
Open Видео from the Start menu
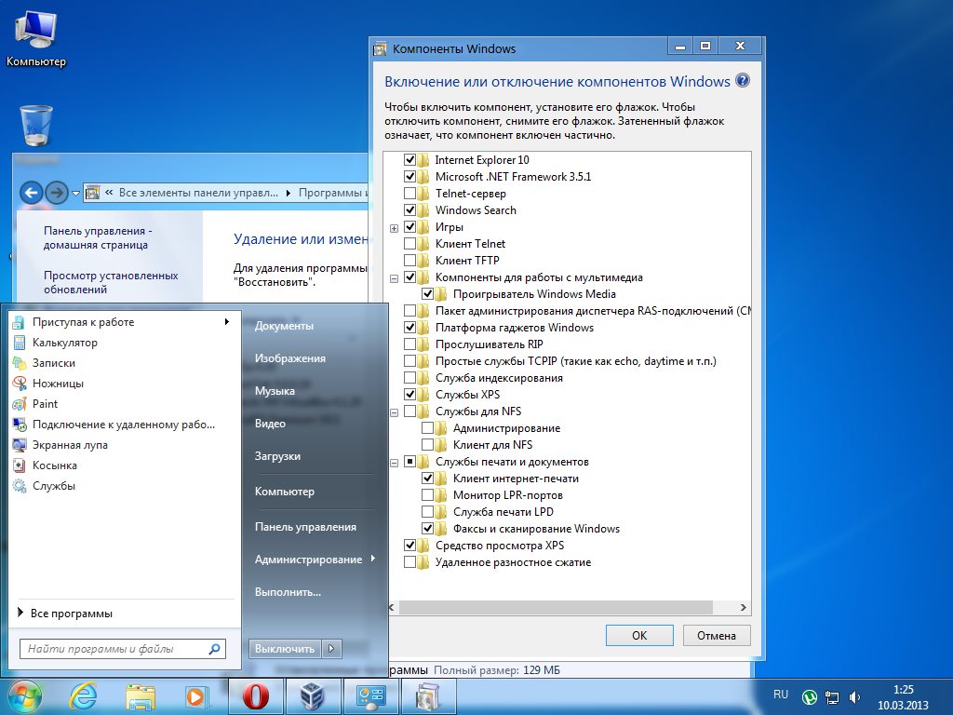pos(270,424)
